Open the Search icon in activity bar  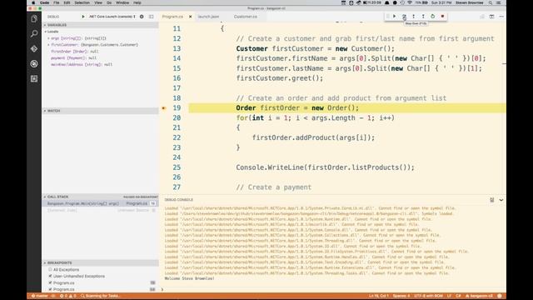coord(34,33)
